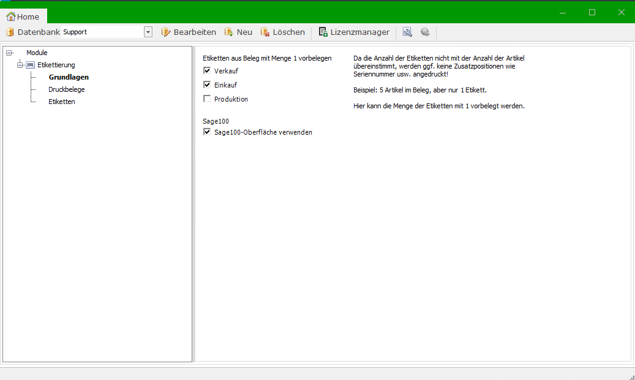Select Etiketten in the module tree
The height and width of the screenshot is (380, 635).
pos(61,102)
